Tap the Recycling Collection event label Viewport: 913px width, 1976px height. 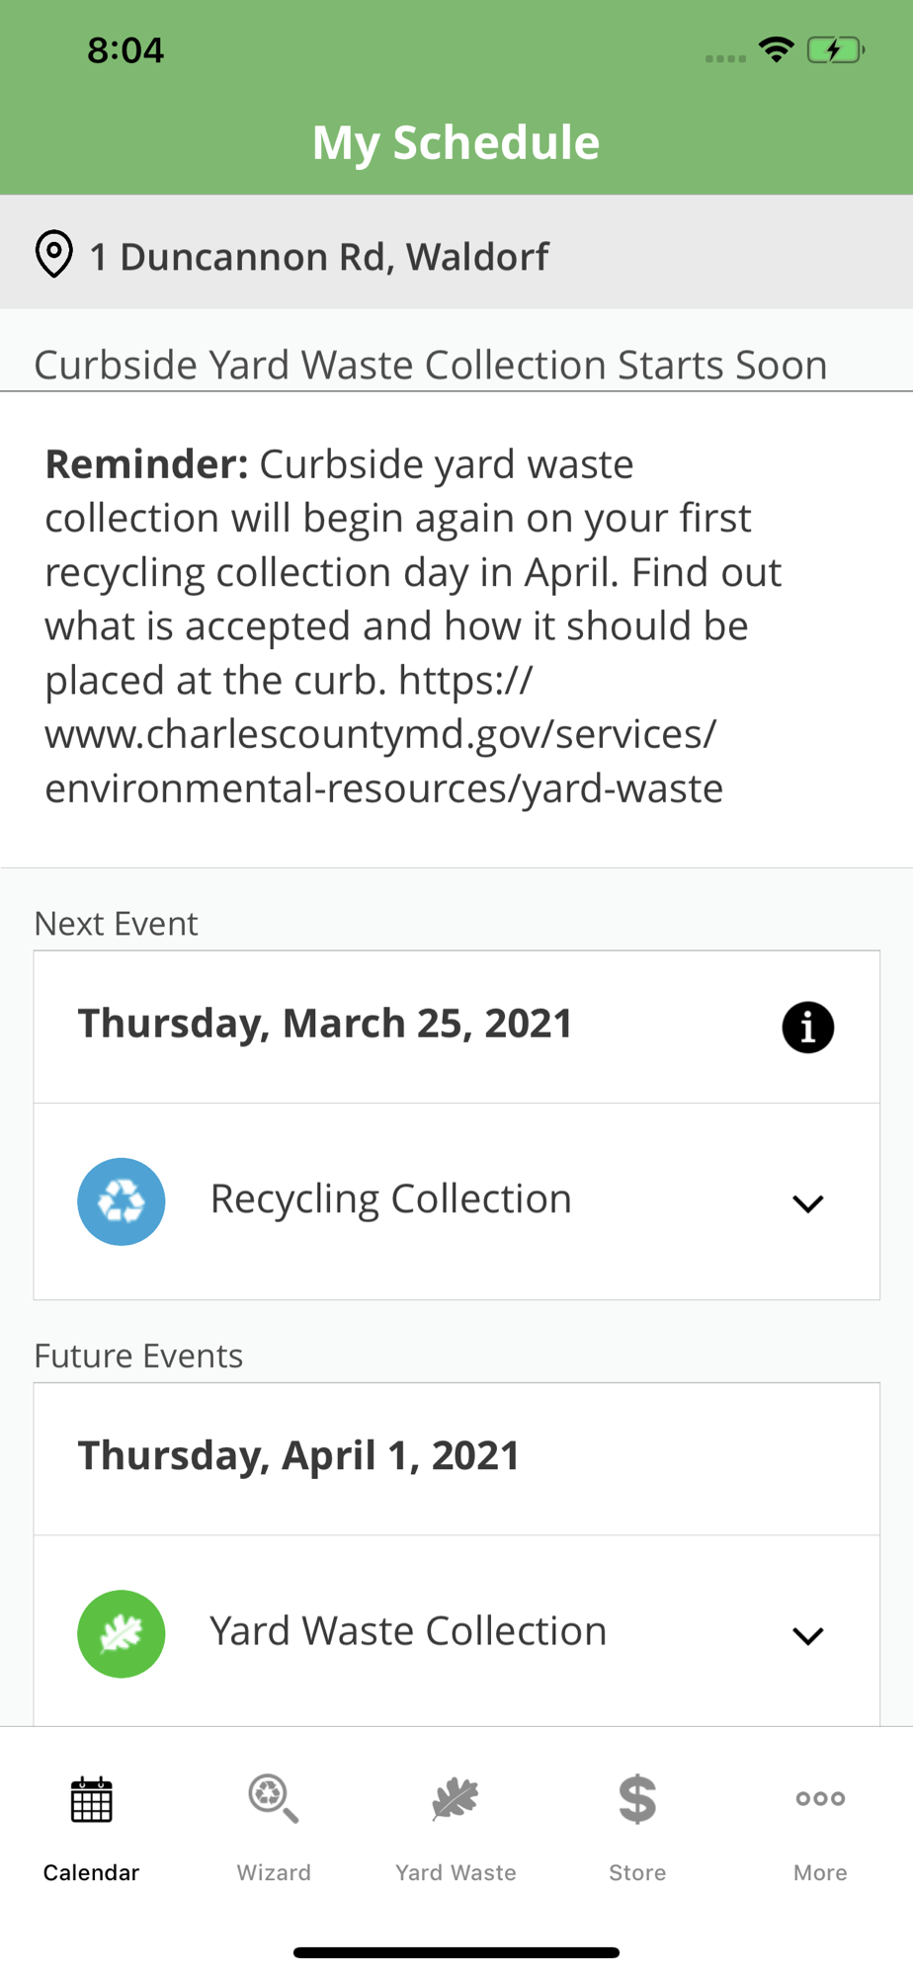pos(390,1199)
